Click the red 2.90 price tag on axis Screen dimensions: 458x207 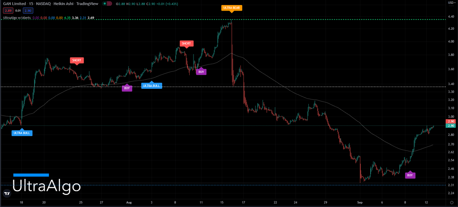coord(450,121)
